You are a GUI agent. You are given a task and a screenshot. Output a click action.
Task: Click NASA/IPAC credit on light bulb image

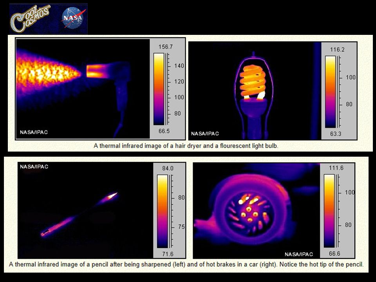point(205,134)
